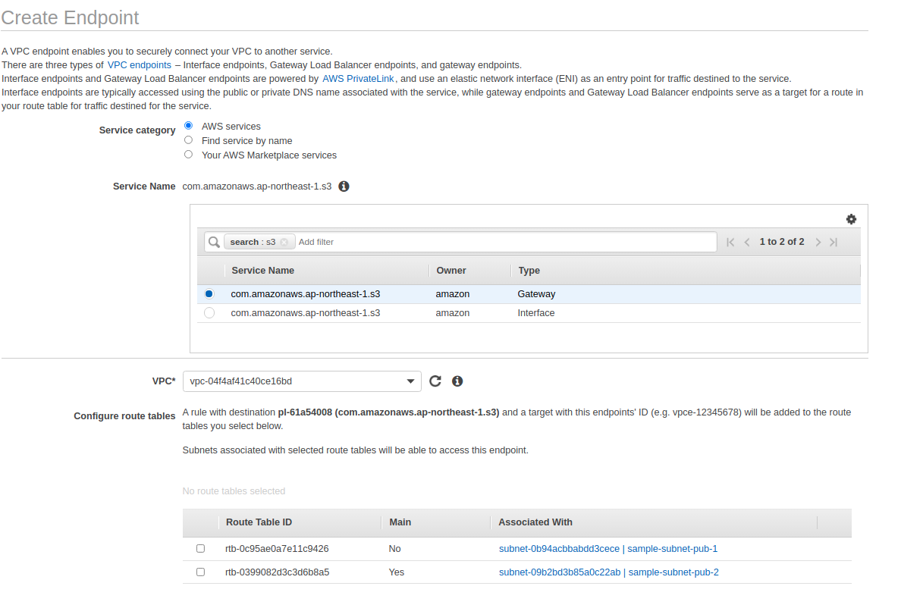Go to the first page of services
Image resolution: width=923 pixels, height=605 pixels.
pos(730,242)
